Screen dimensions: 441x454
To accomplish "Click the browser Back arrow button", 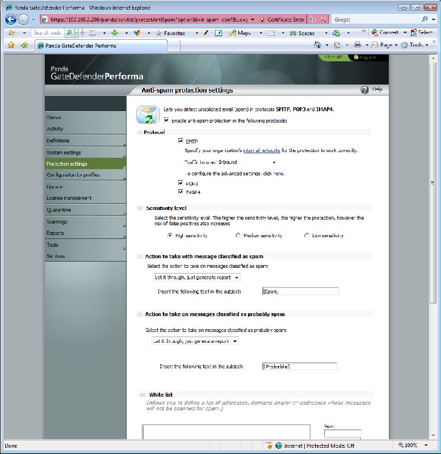I will tap(11, 19).
